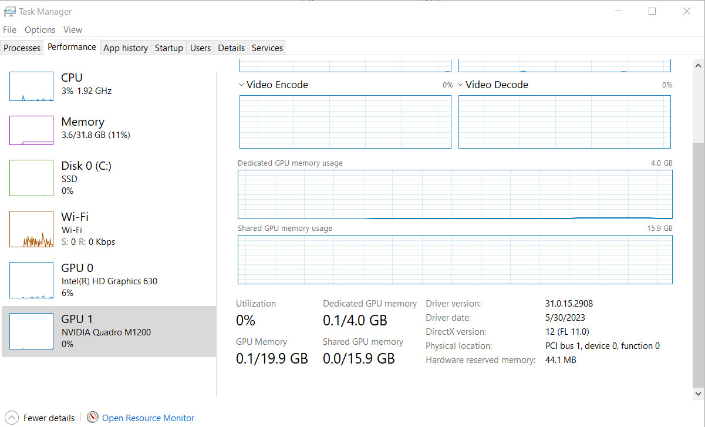705x427 pixels.
Task: Click the scrollbar down arrow
Action: [x=698, y=394]
